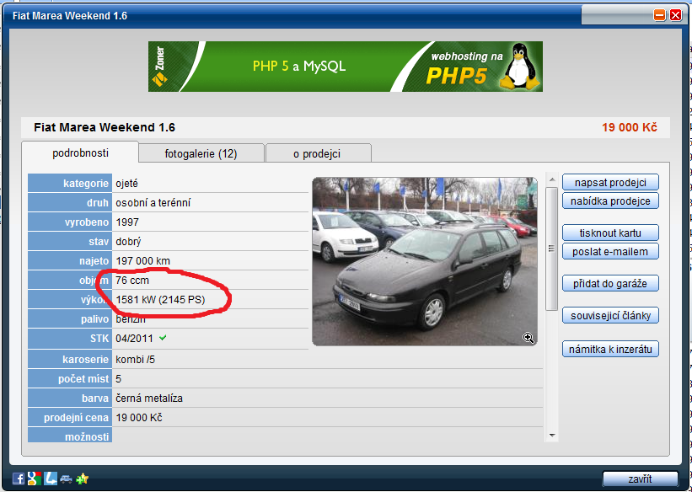Click 'poslat e-mailem' button
The width and height of the screenshot is (692, 492).
coord(610,251)
